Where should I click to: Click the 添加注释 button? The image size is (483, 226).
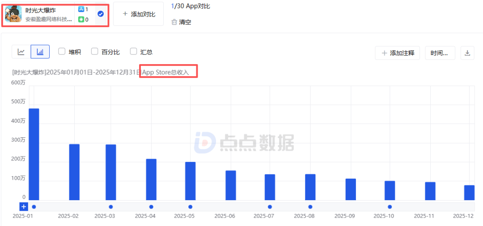tap(398, 53)
